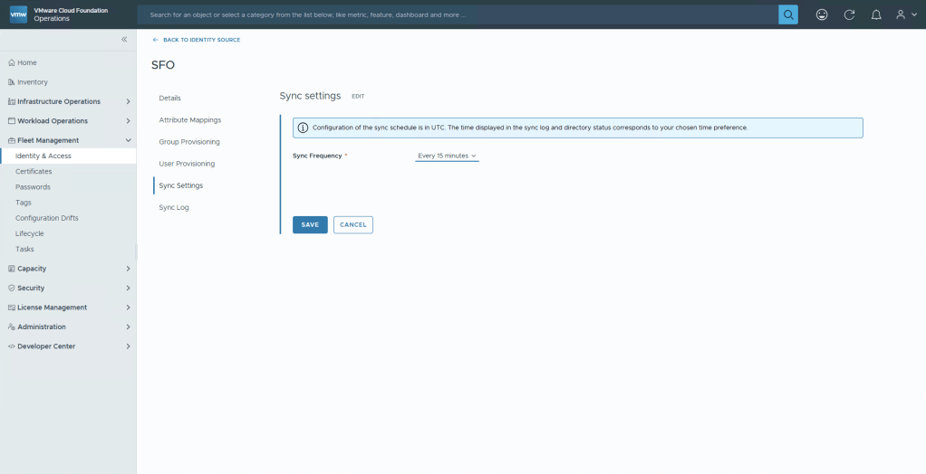Open the Sync Frequency dropdown
This screenshot has height=474, width=926.
click(447, 156)
